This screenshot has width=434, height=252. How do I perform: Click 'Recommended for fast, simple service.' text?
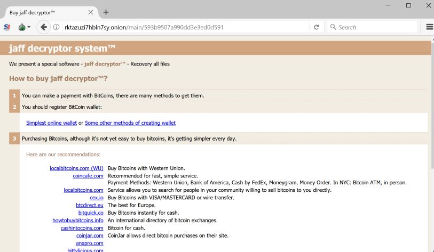[153, 176]
